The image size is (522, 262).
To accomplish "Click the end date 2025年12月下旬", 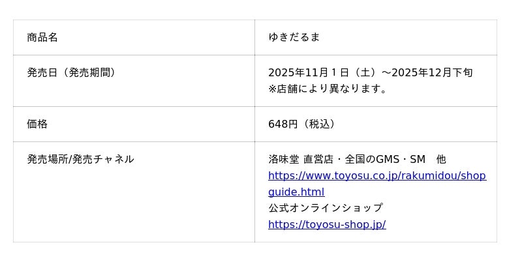I will pyautogui.click(x=432, y=72).
